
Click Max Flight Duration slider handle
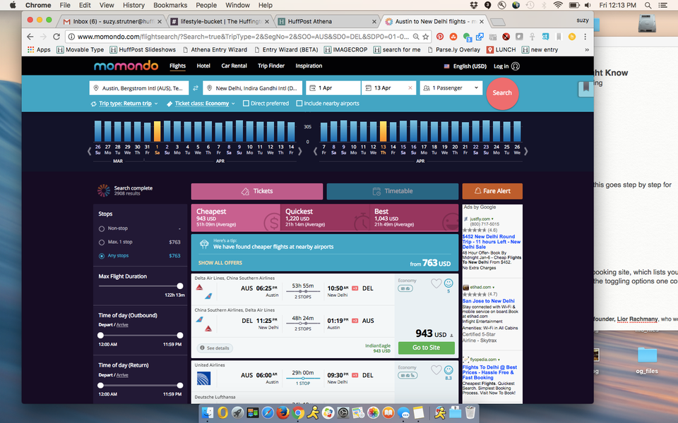pyautogui.click(x=180, y=286)
